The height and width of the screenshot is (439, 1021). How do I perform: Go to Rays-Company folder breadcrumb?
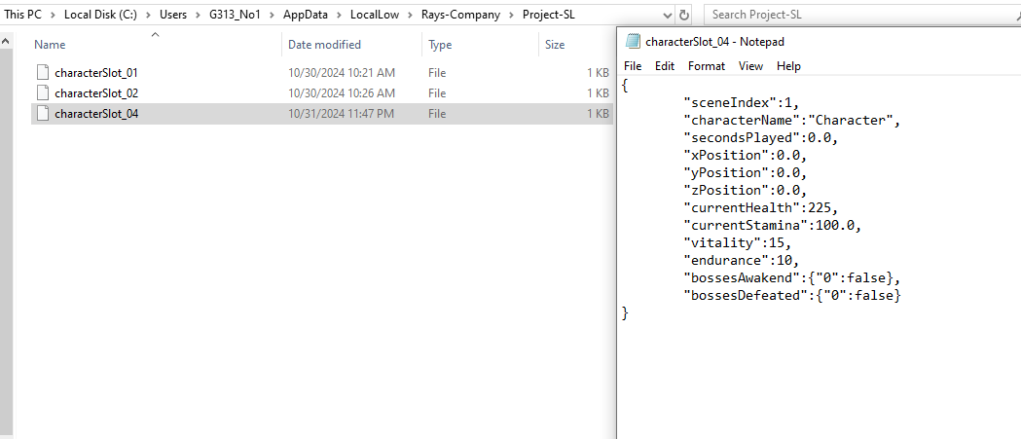[460, 15]
